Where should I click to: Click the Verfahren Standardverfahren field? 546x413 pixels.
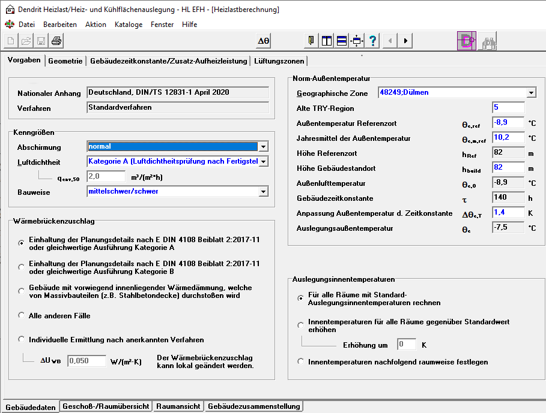pos(178,108)
